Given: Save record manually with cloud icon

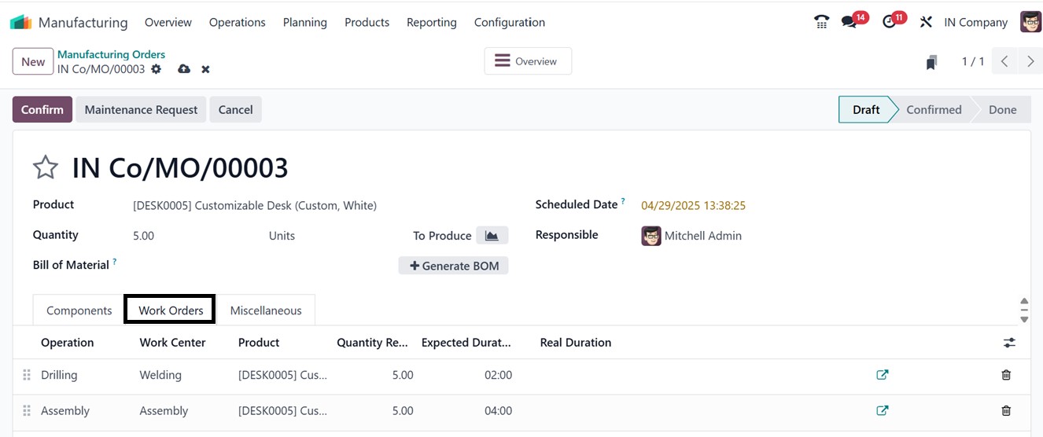Looking at the screenshot, I should [x=184, y=69].
